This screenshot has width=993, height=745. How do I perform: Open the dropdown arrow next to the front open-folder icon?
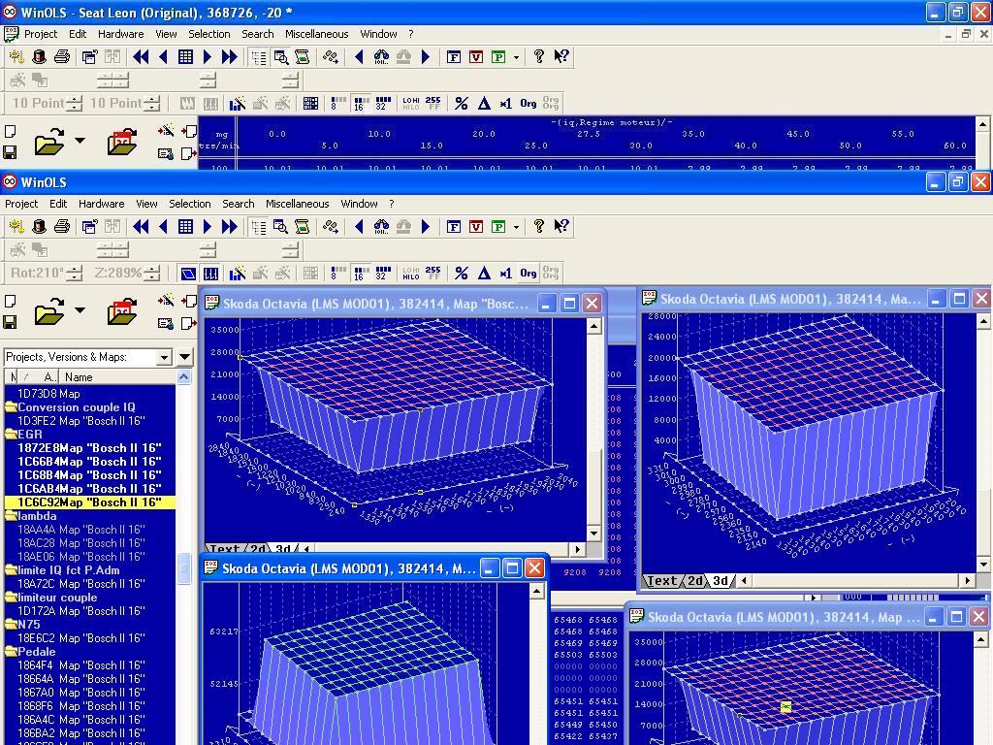pos(80,310)
